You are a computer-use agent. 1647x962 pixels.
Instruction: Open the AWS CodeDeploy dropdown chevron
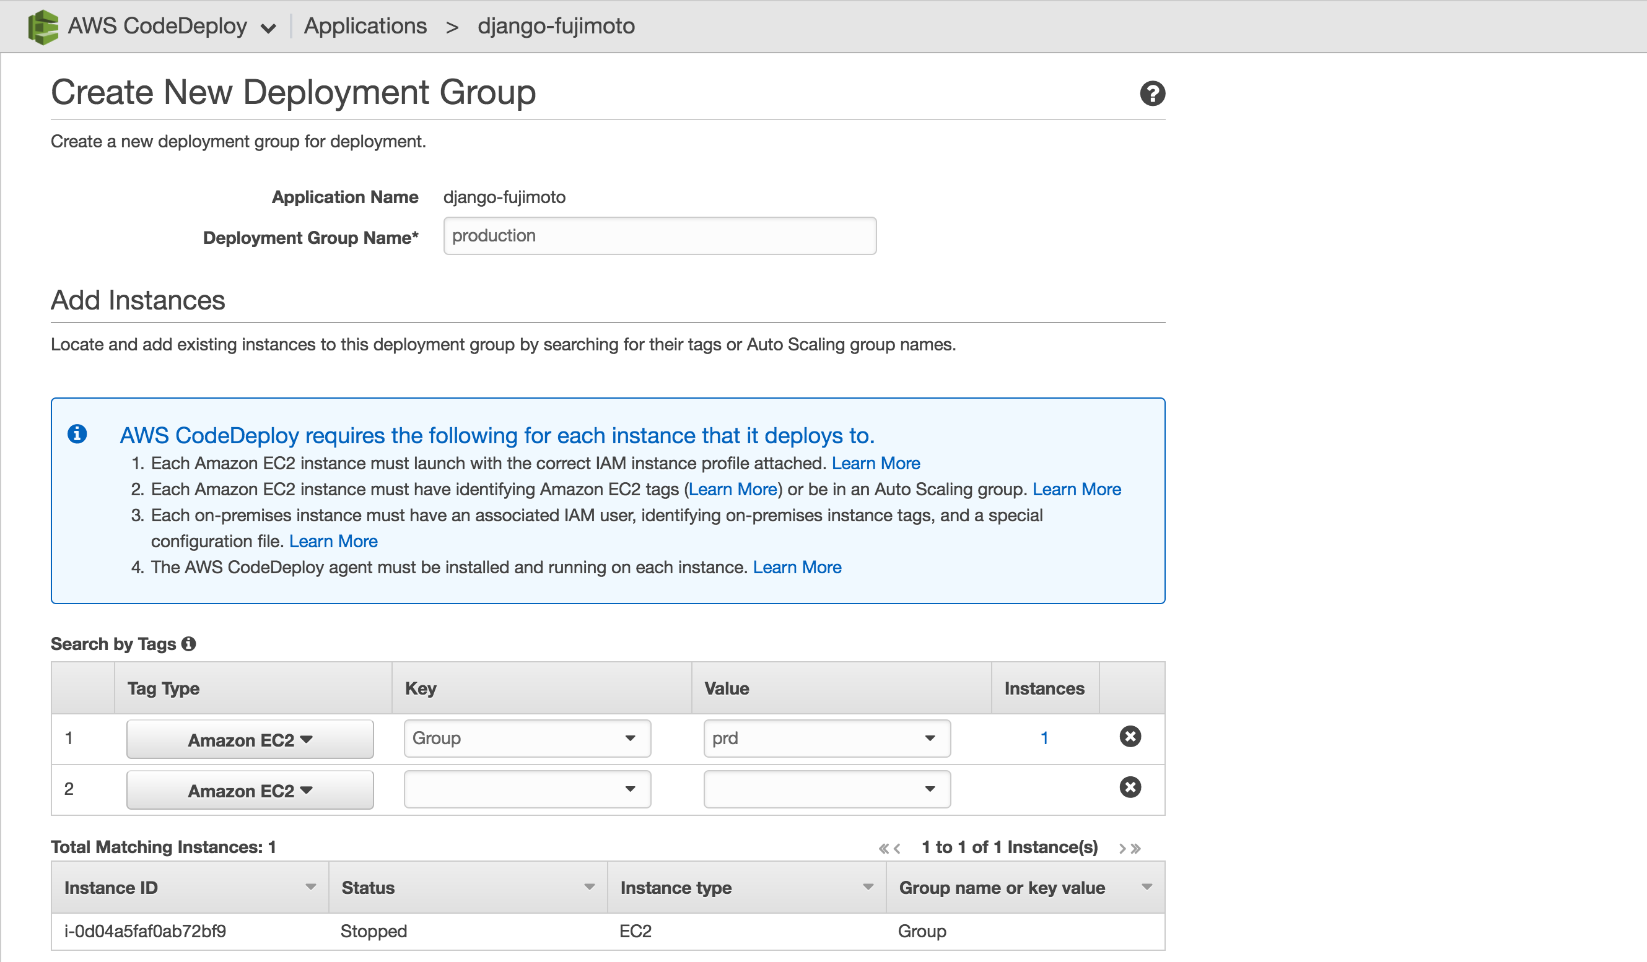point(268,28)
